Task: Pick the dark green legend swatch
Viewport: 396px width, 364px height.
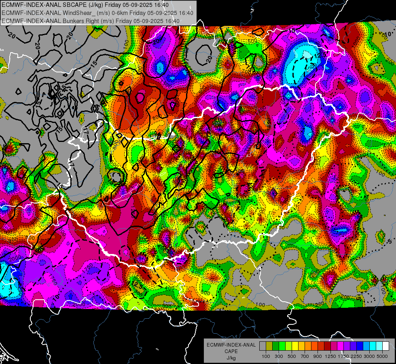Action: pyautogui.click(x=275, y=346)
